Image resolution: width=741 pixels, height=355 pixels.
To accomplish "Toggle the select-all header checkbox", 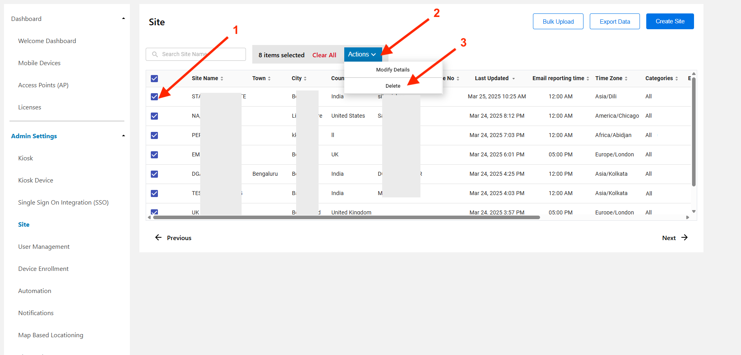I will 154,79.
